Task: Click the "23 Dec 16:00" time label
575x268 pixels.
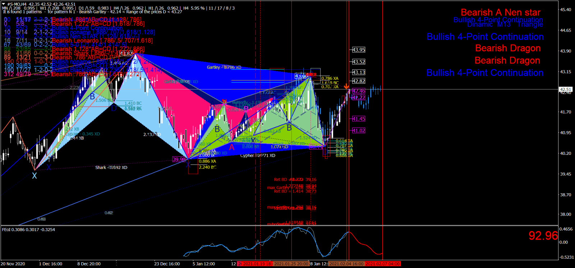Action: [x=167, y=264]
